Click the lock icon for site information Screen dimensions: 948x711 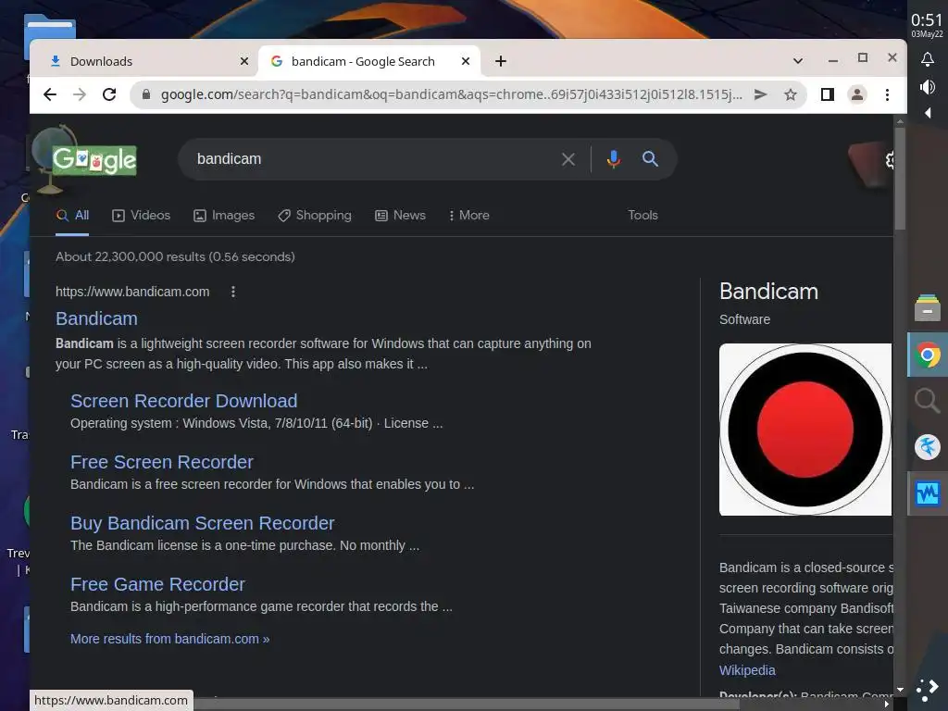click(145, 94)
